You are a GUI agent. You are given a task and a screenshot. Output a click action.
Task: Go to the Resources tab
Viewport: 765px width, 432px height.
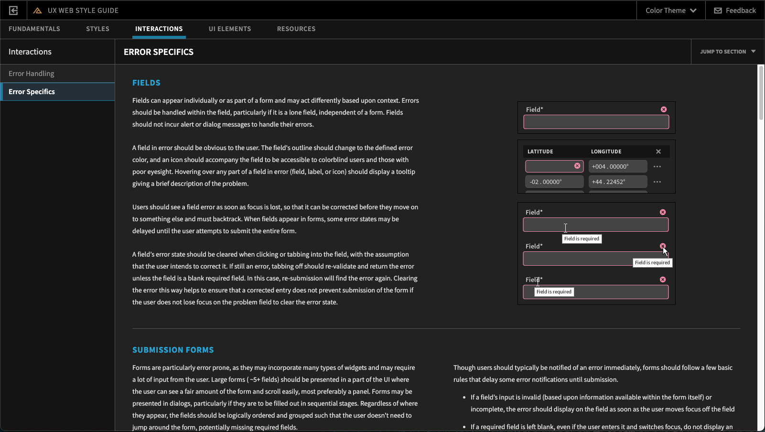[296, 29]
